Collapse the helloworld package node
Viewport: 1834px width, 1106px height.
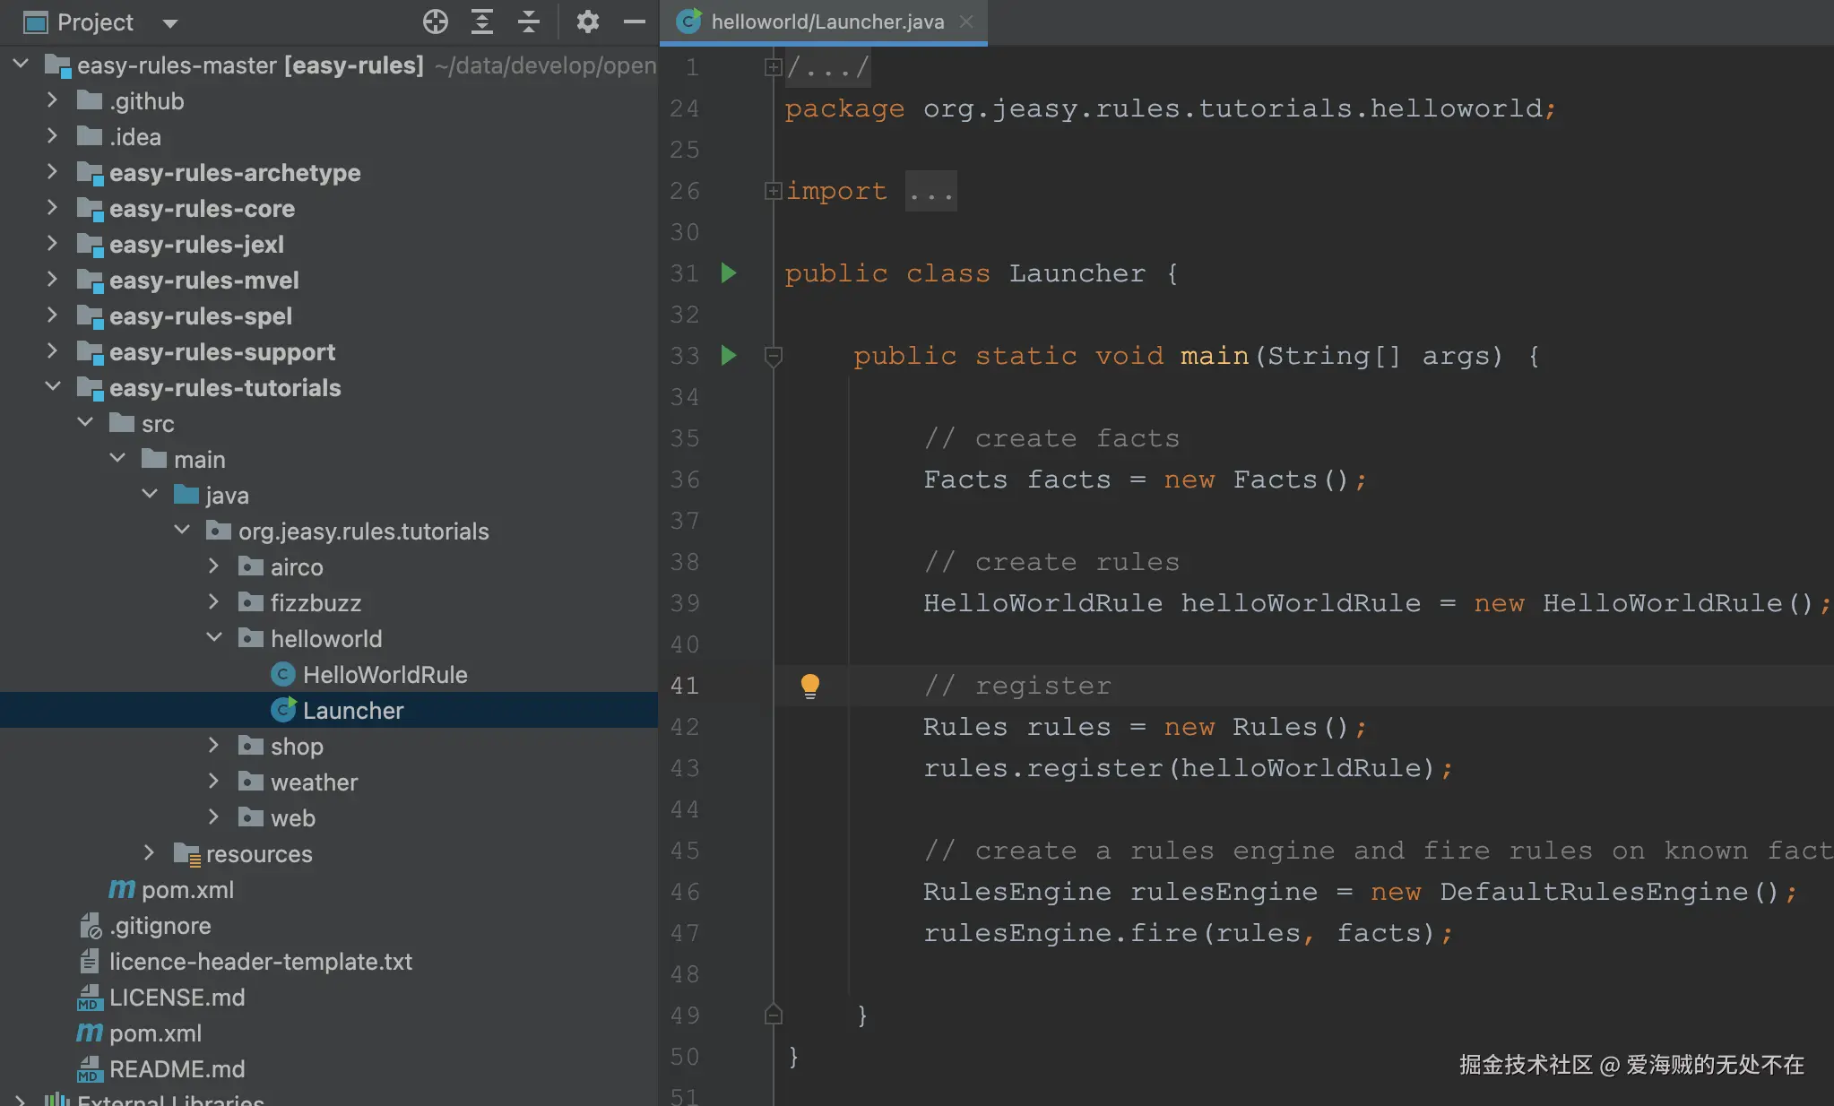[x=214, y=637]
